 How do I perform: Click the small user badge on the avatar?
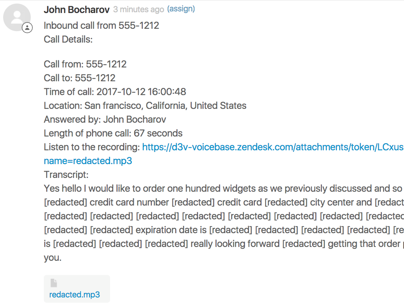[x=27, y=28]
